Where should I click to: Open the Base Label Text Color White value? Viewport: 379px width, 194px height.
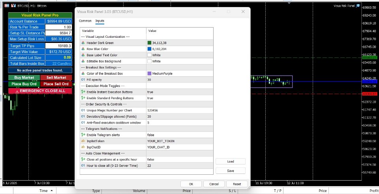156,55
